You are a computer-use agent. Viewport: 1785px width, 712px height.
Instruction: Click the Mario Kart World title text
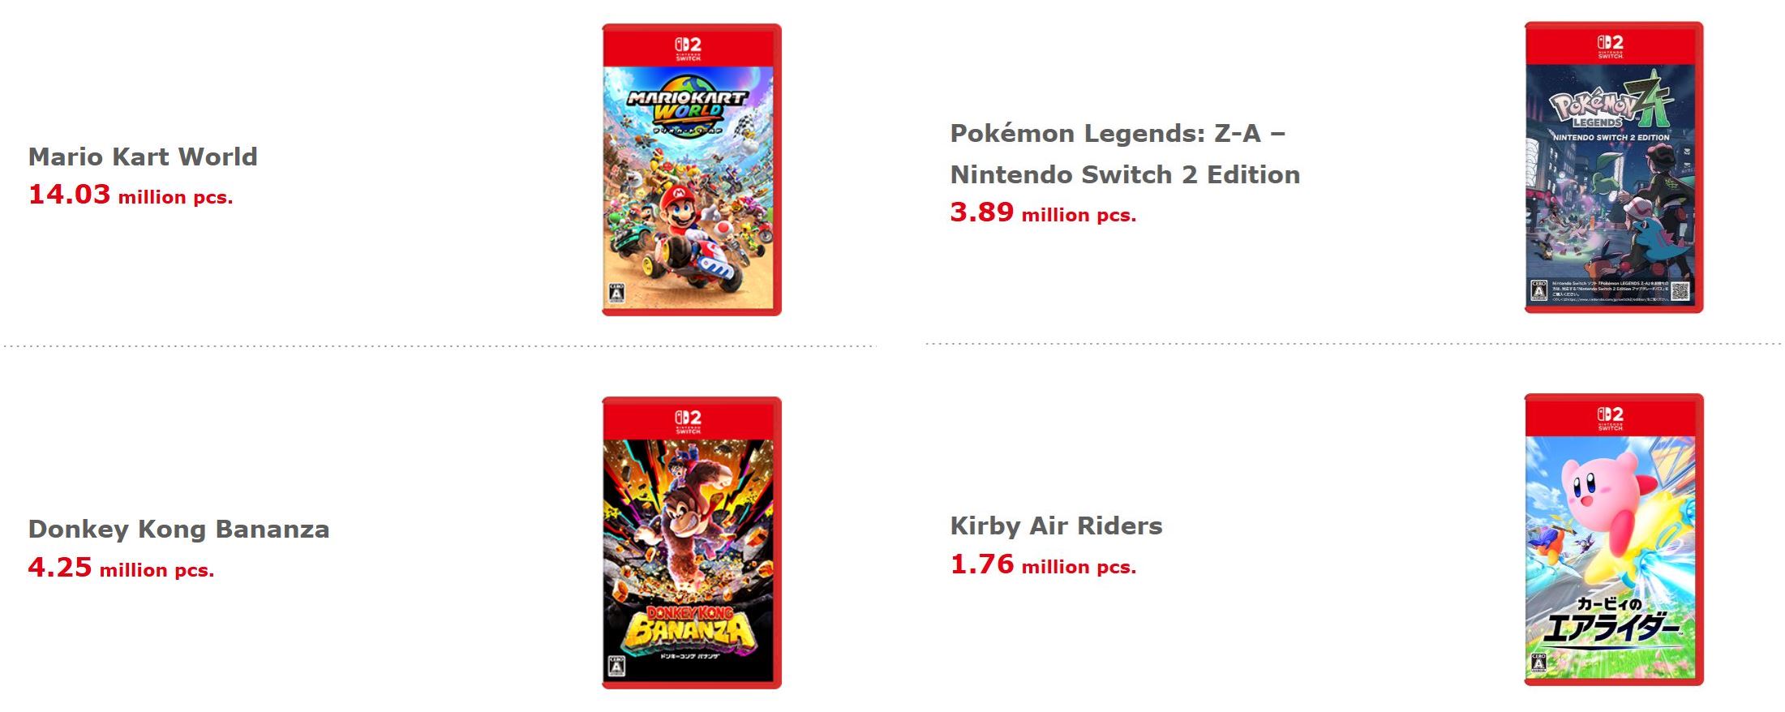click(143, 157)
